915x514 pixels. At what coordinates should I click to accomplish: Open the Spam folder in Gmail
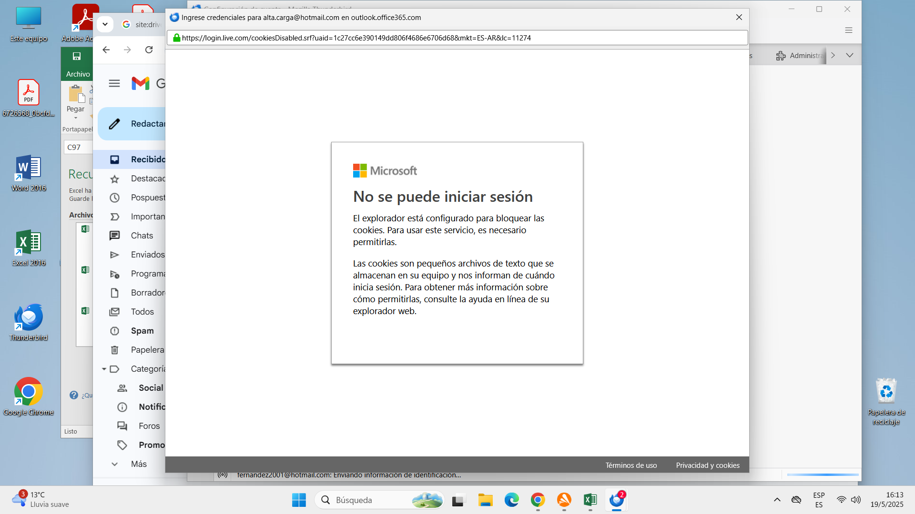(x=142, y=331)
